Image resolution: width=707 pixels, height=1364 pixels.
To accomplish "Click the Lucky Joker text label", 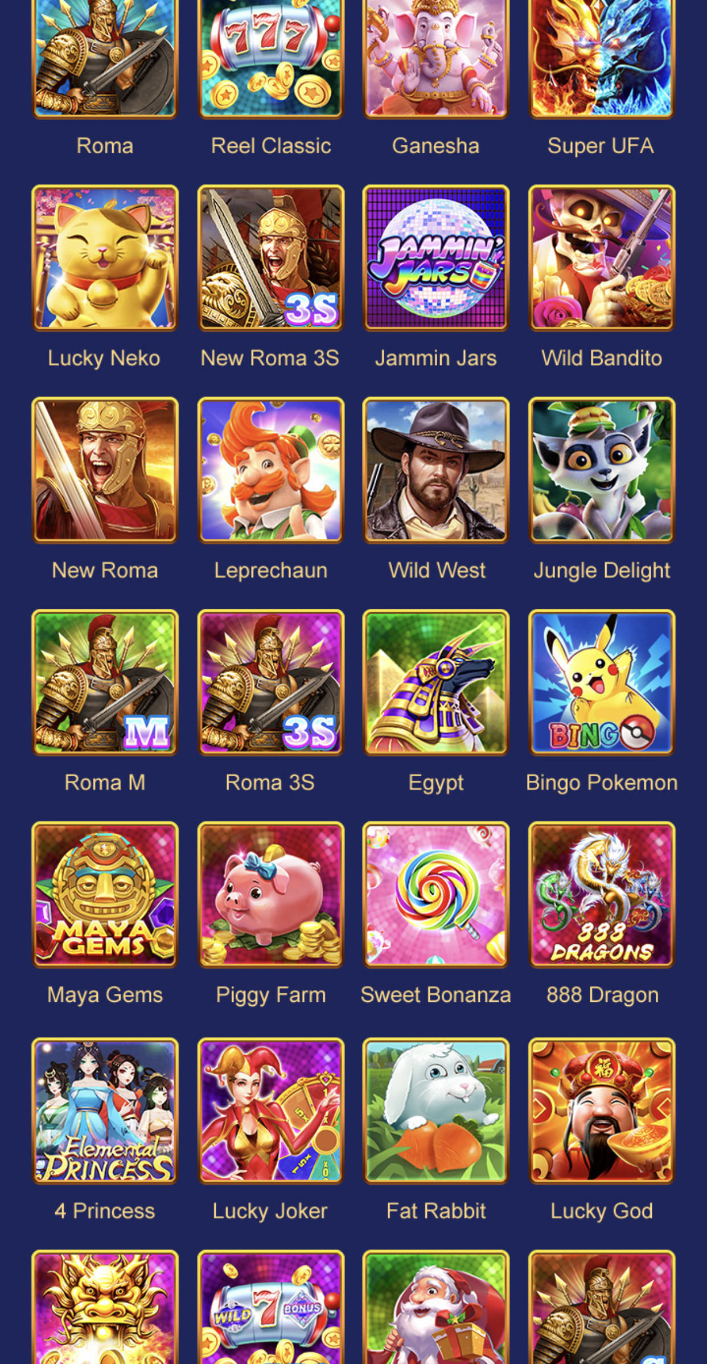I will [270, 1211].
